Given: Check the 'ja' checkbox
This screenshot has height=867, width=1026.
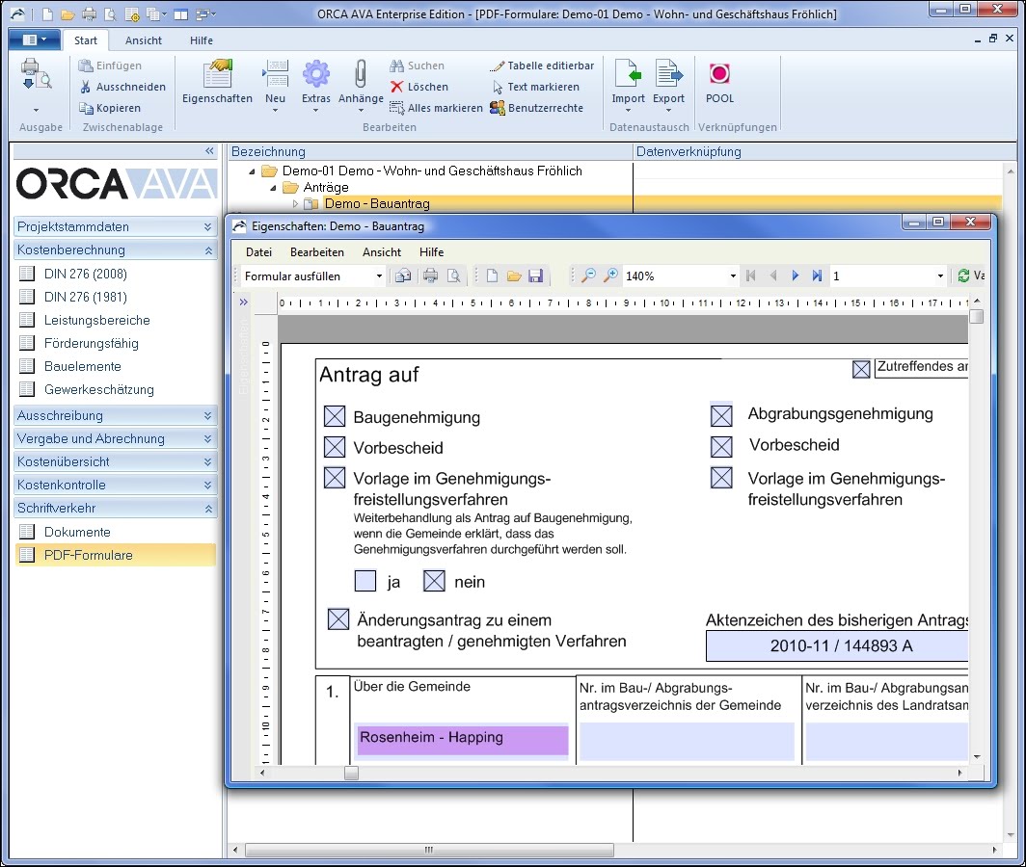Looking at the screenshot, I should click(365, 581).
